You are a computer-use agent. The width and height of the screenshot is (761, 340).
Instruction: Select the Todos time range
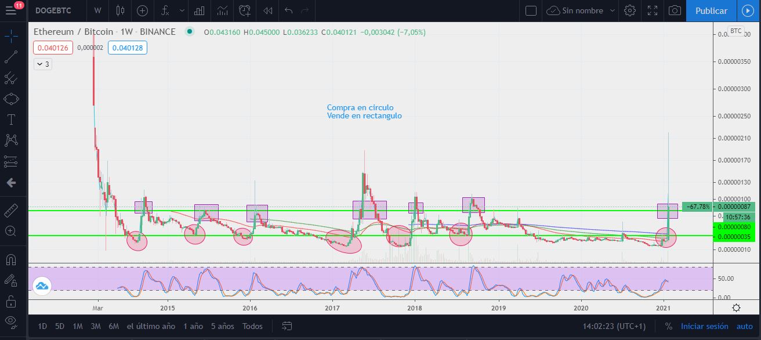[252, 326]
